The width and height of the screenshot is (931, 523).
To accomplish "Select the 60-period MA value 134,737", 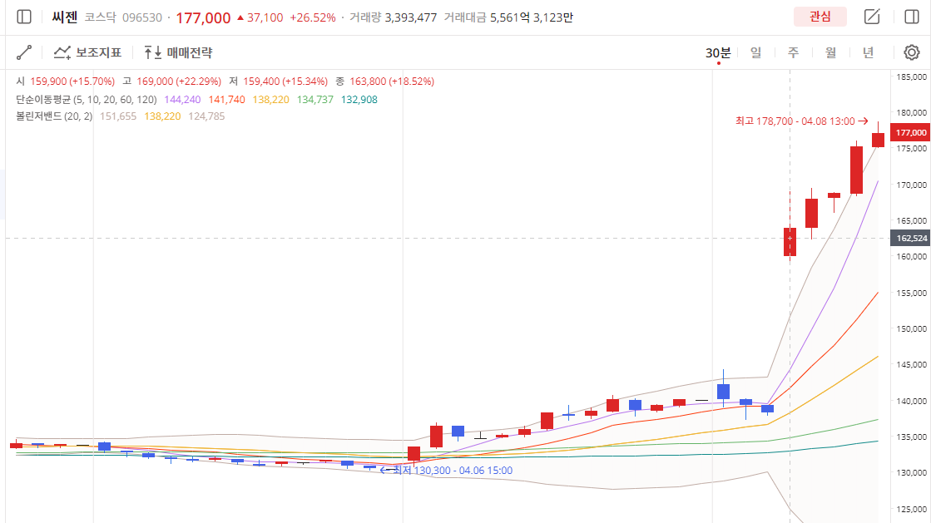I will [315, 100].
